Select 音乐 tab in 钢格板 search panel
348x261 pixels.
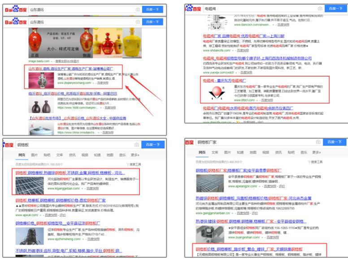(122, 155)
